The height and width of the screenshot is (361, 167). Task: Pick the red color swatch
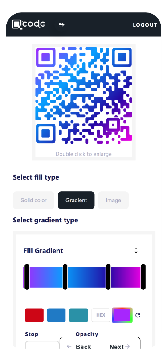point(34,315)
